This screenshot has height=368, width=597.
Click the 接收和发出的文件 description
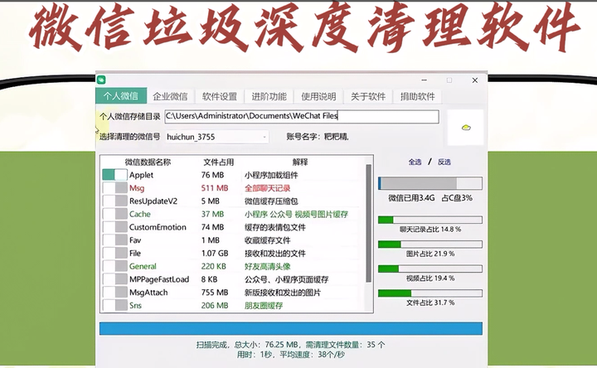[x=275, y=253]
